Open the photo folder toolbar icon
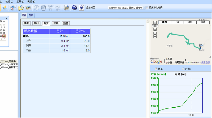The image size is (212, 118). tap(21, 8)
